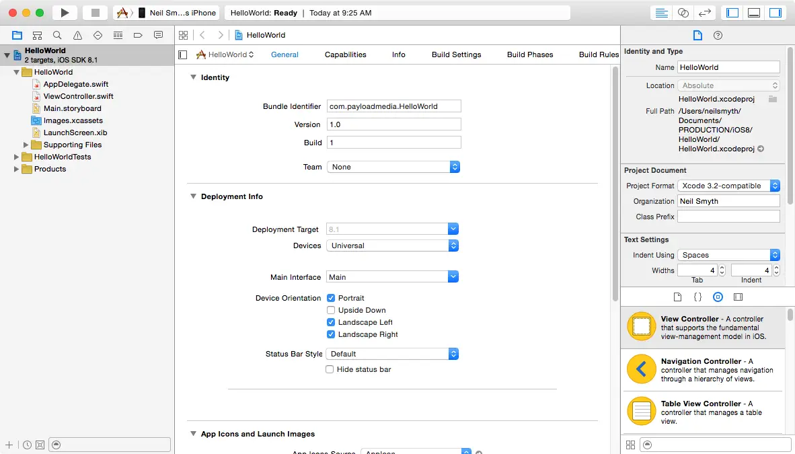Expand the Supporting Files folder

(26, 145)
